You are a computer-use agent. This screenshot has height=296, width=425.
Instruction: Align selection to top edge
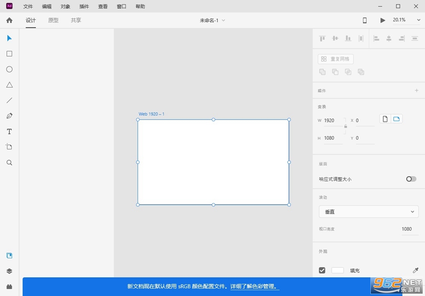pyautogui.click(x=322, y=39)
